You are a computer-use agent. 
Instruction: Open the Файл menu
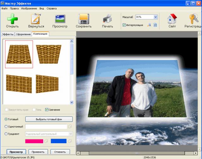[4, 9]
